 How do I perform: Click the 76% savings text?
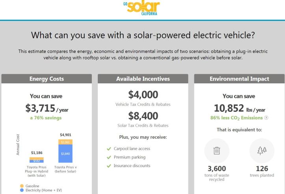click(46, 118)
